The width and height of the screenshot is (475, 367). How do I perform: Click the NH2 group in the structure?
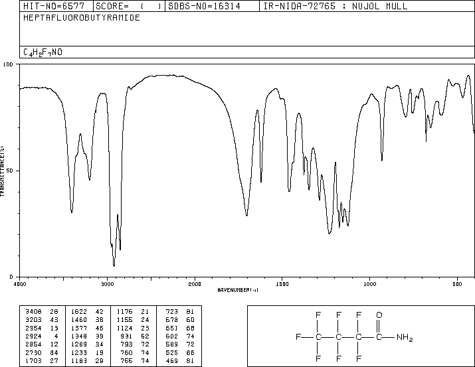click(x=405, y=337)
